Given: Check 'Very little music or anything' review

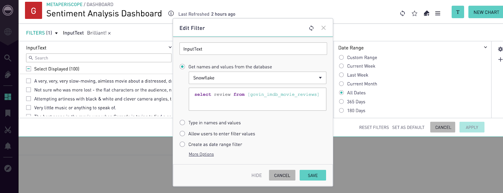Looking at the screenshot, I should coord(29,107).
